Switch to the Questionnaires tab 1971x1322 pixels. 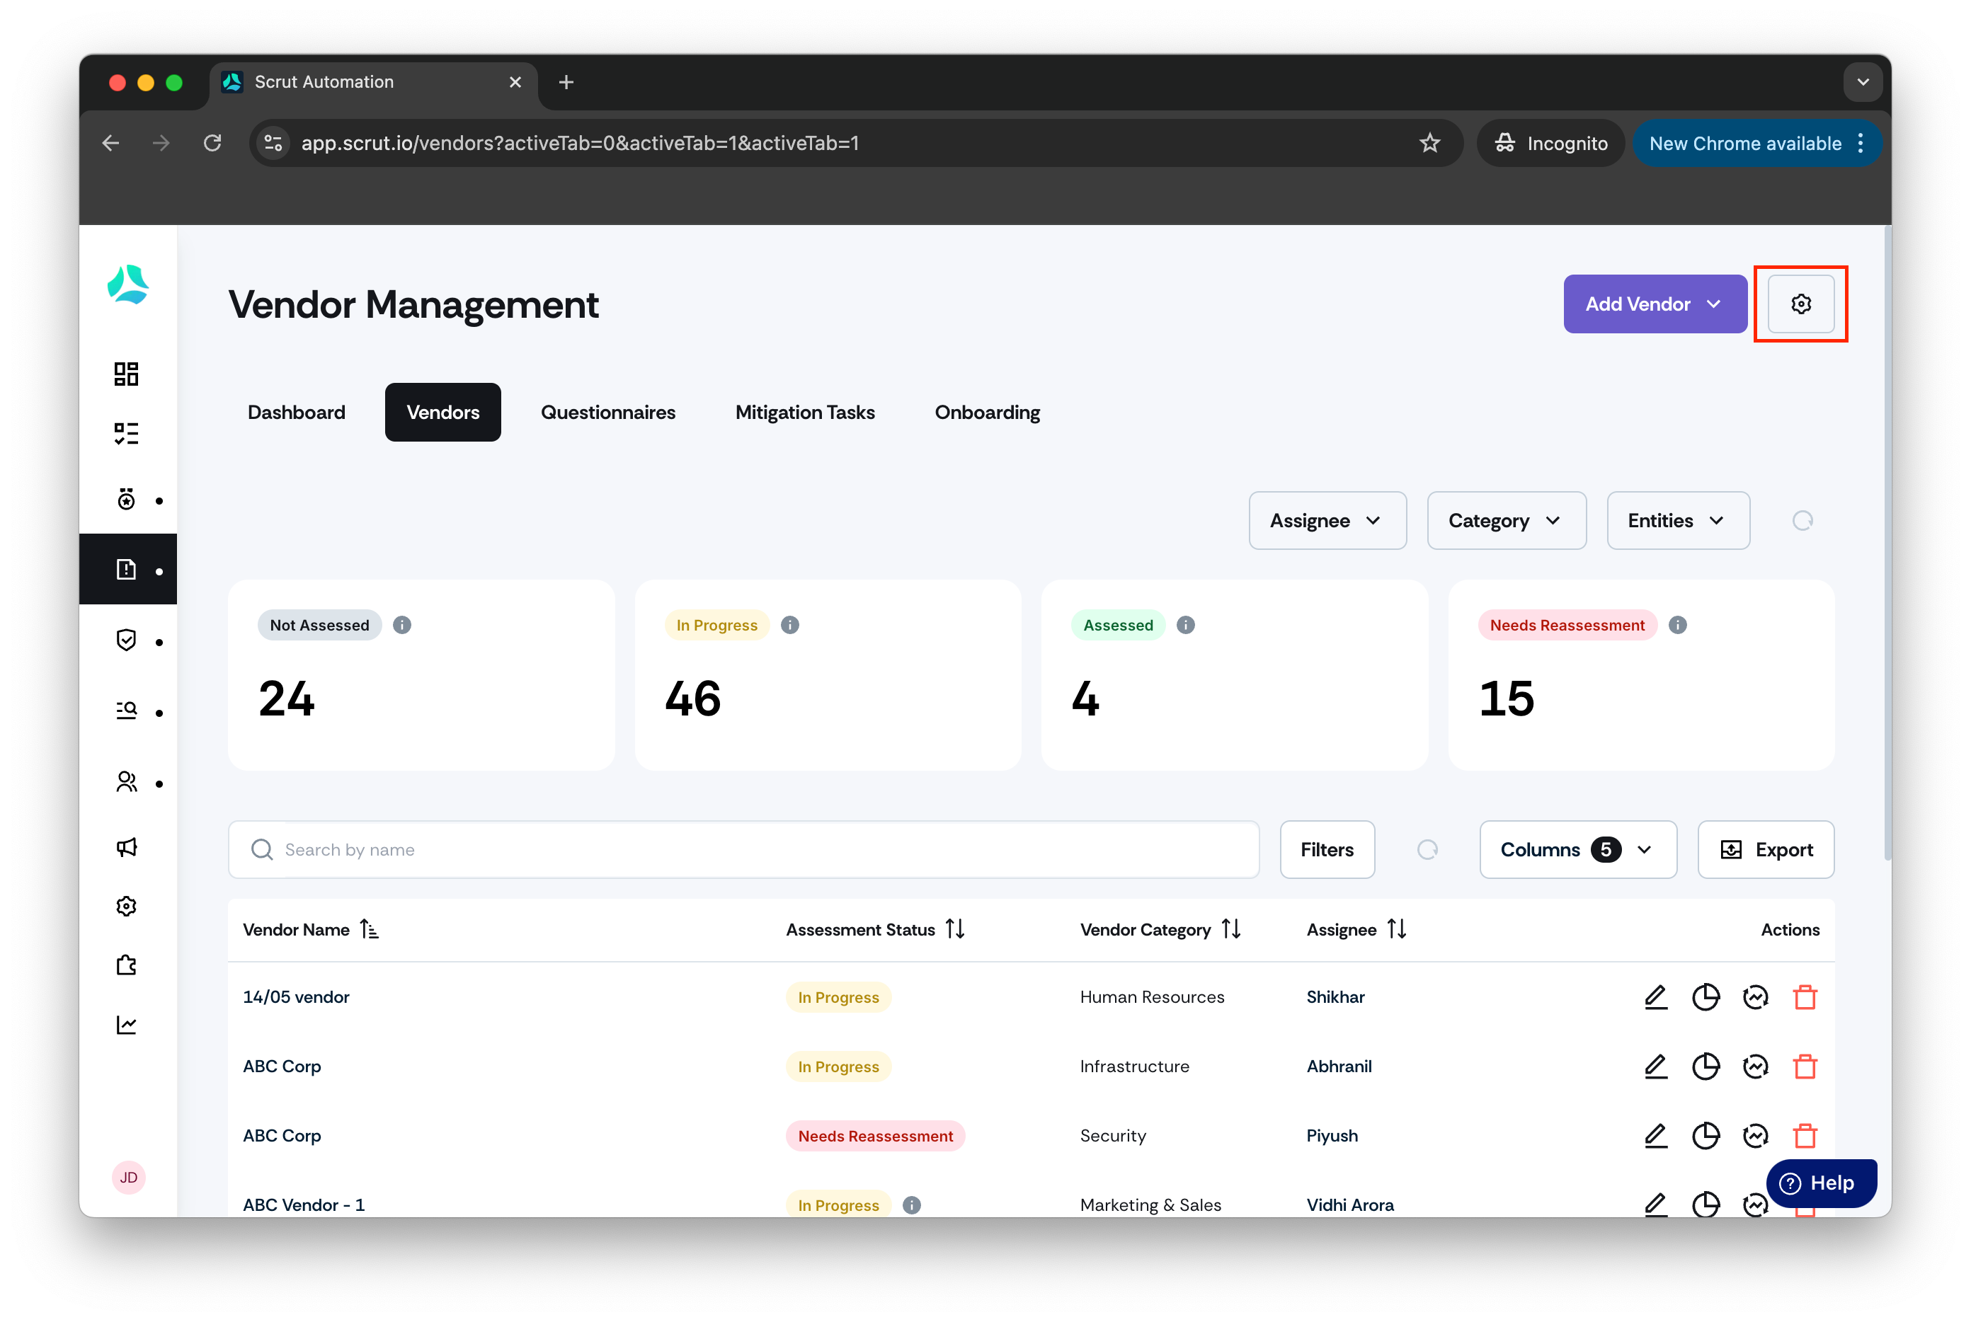[607, 411]
